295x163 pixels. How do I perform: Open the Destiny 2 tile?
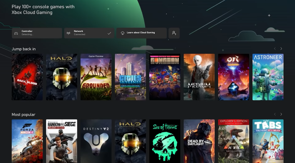[x=96, y=141]
